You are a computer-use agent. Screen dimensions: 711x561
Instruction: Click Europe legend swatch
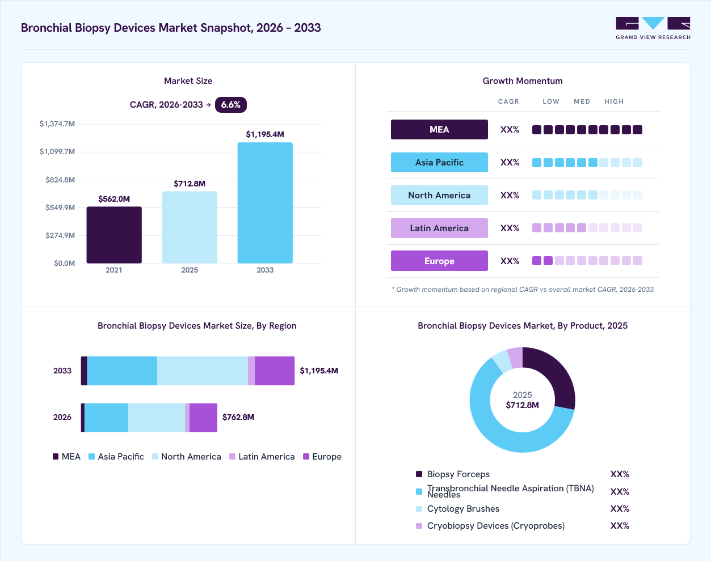(306, 457)
